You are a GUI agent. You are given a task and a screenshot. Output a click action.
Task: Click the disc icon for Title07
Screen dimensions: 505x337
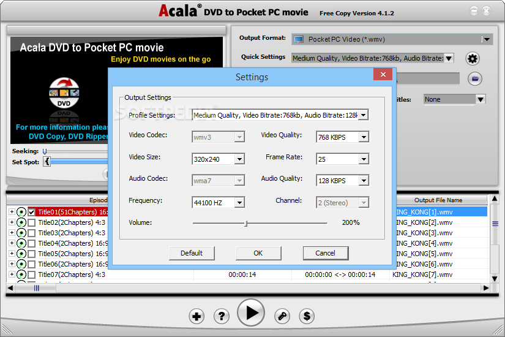tap(21, 275)
